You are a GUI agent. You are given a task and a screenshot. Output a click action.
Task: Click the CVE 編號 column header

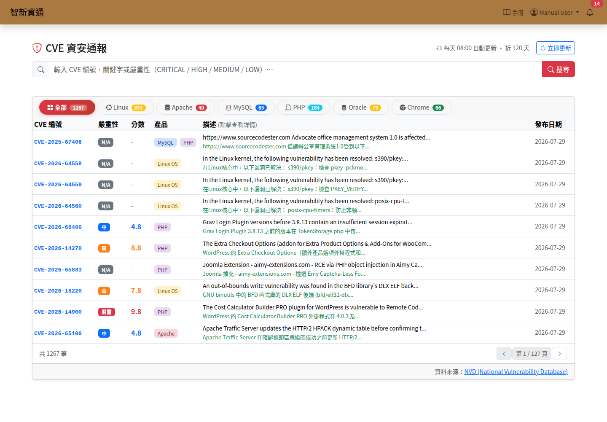click(48, 124)
